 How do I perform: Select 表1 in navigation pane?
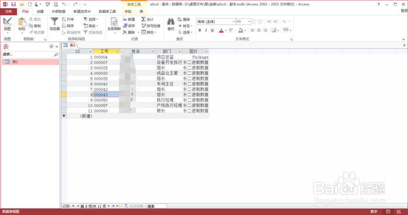(x=31, y=62)
